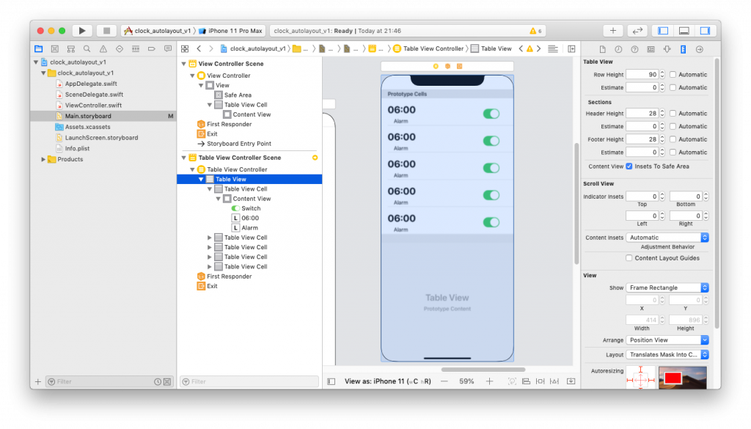Click the Row Height value field
Screen dimensions: 751x429
pyautogui.click(x=642, y=75)
